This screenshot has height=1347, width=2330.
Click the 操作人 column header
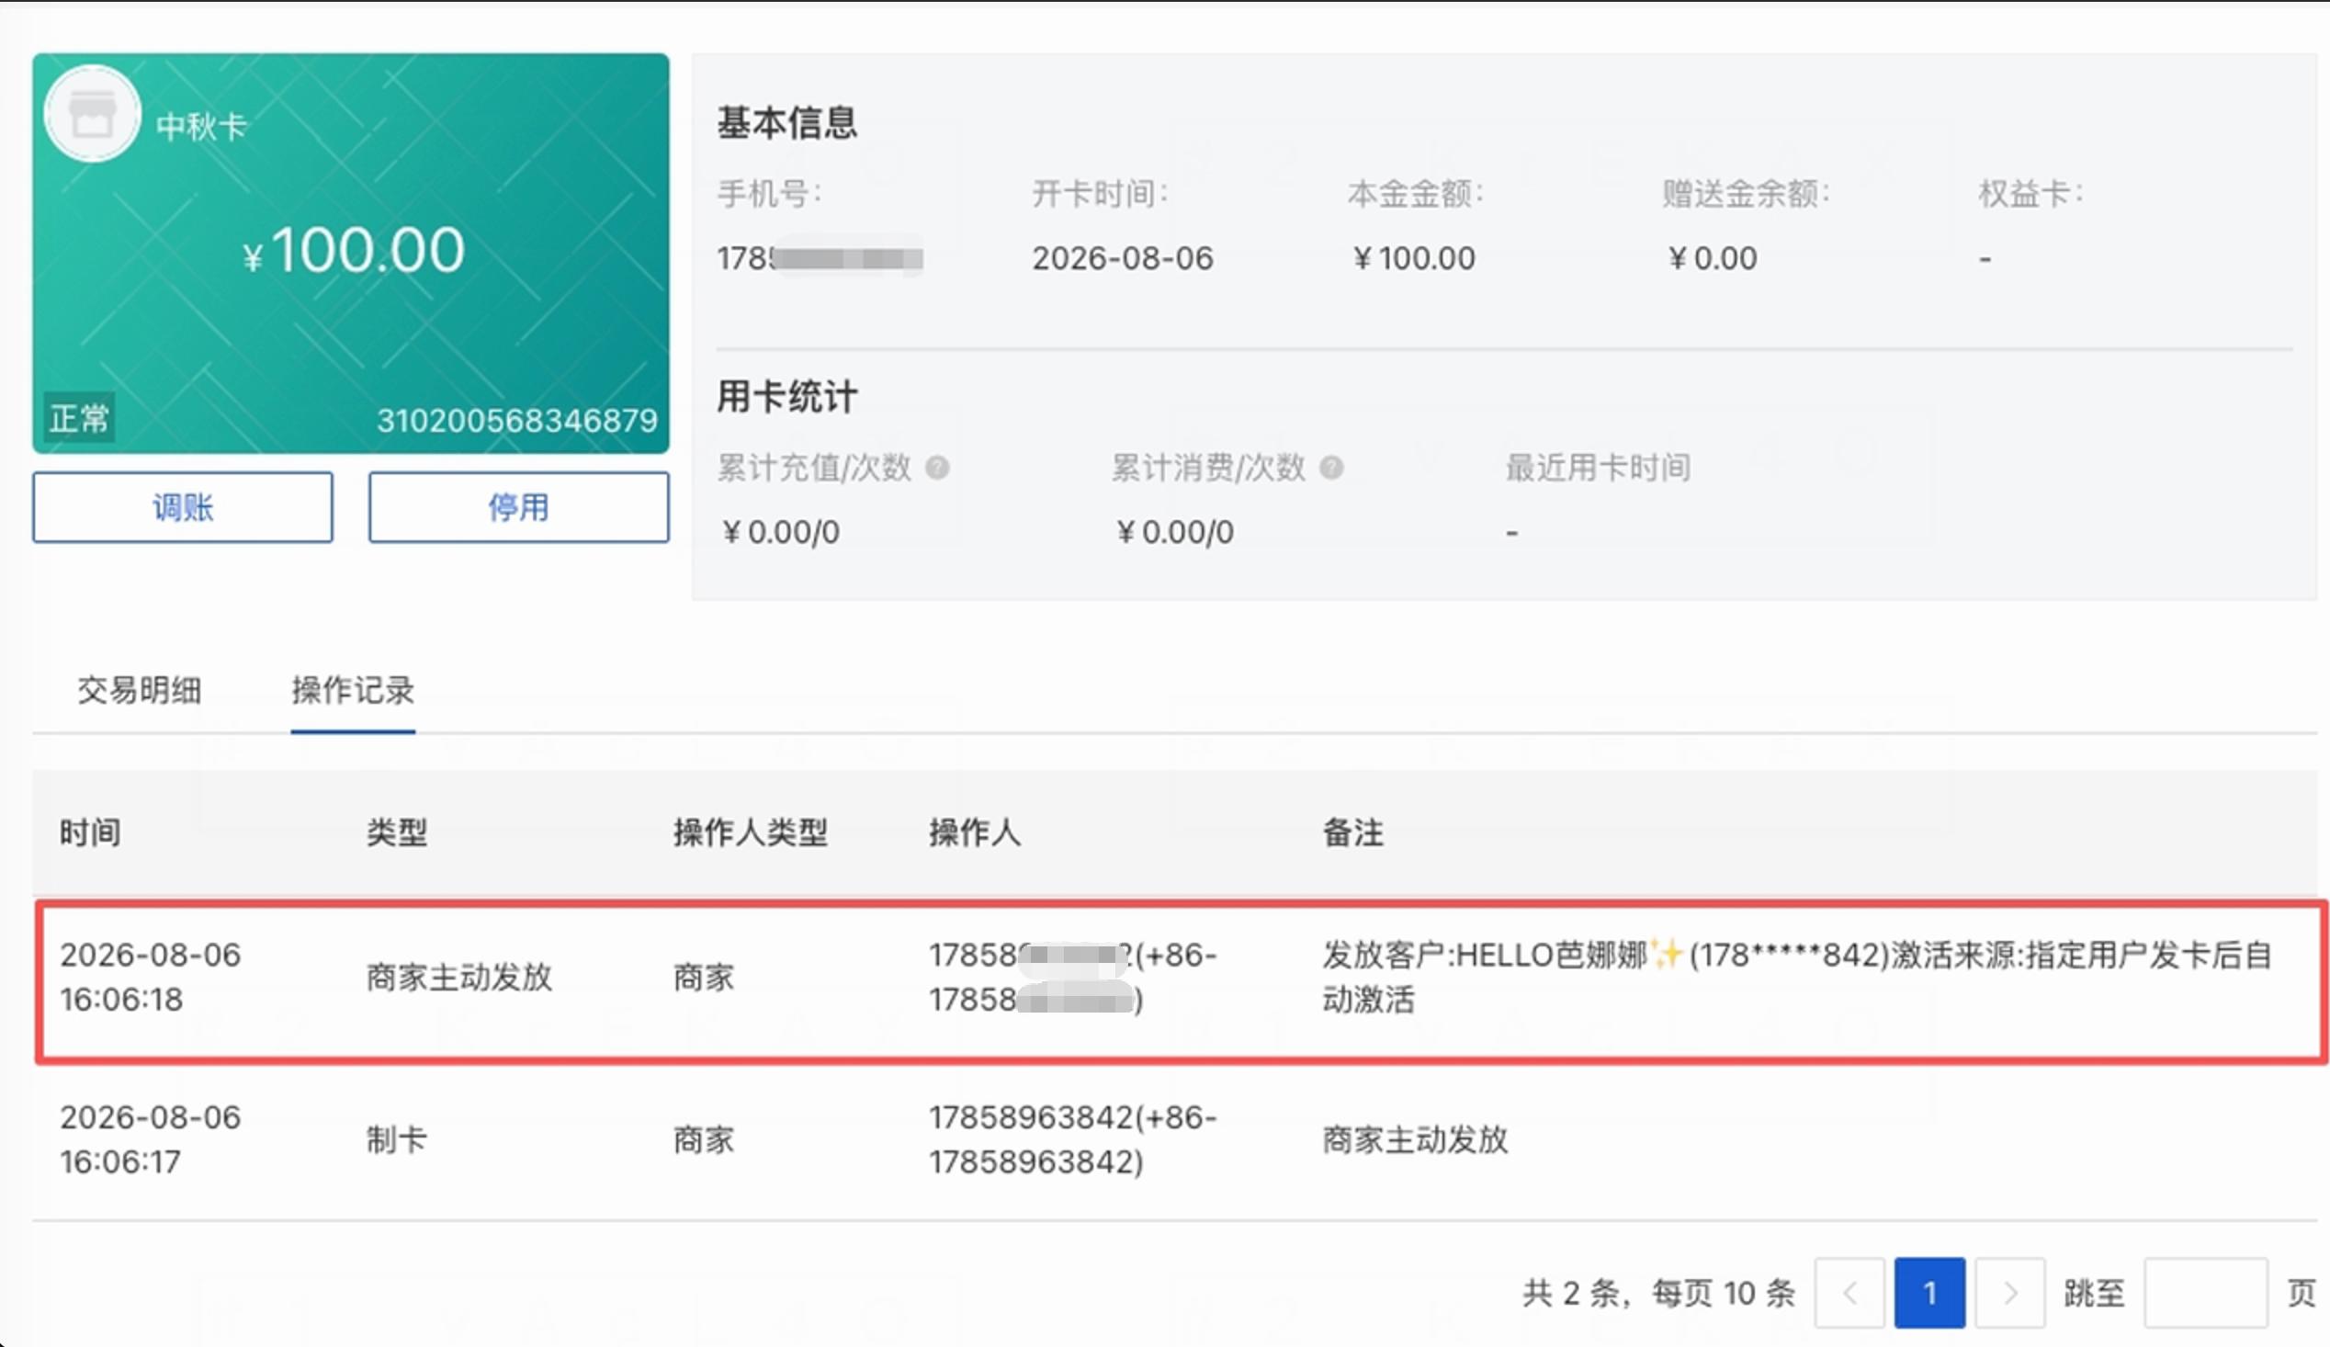coord(976,832)
